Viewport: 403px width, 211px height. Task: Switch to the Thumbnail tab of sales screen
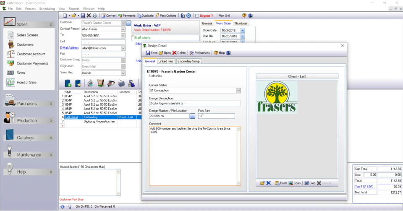(x=241, y=23)
